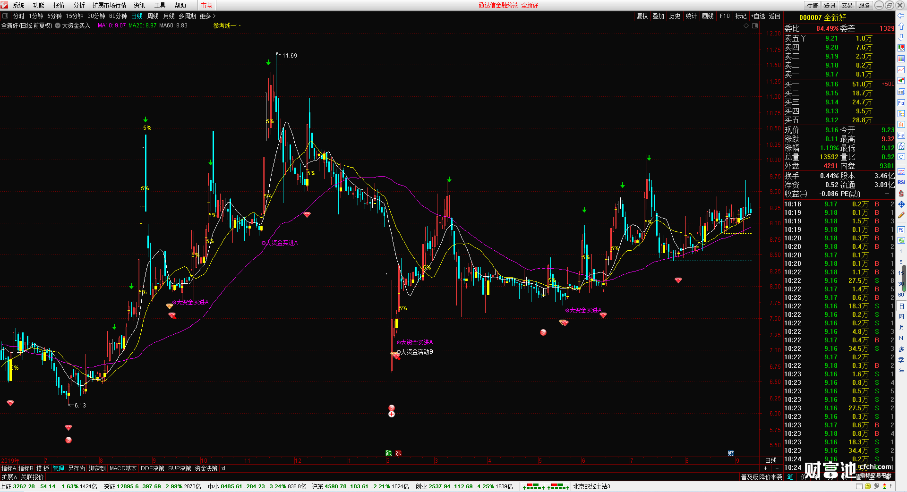Toggle the 复权 price adjustment button
Image resolution: width=907 pixels, height=492 pixels.
coord(642,16)
